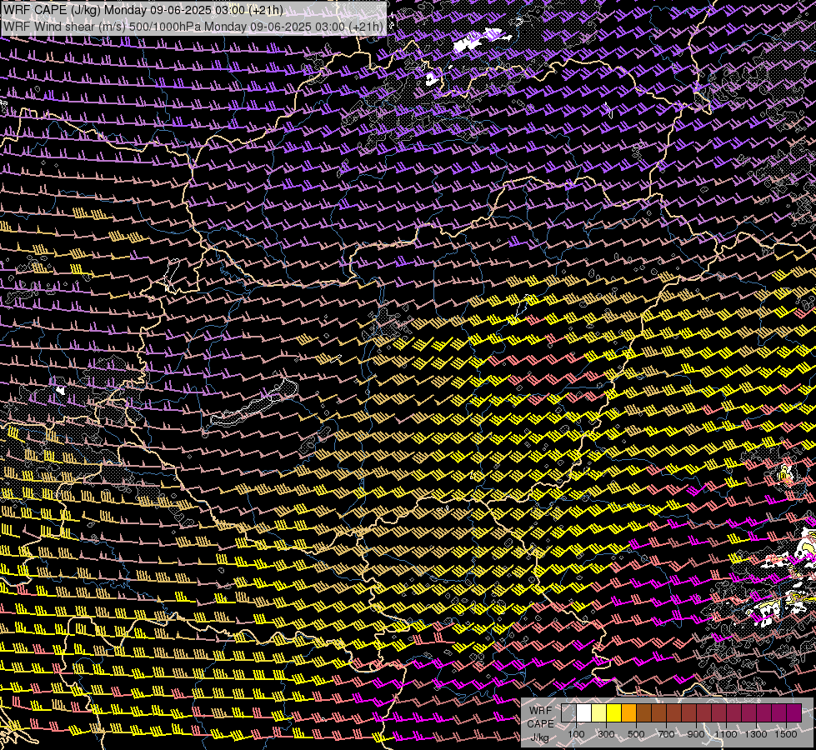Click the 'WRF Wind shear (m/s) 500/1000hPa' title line

(193, 27)
